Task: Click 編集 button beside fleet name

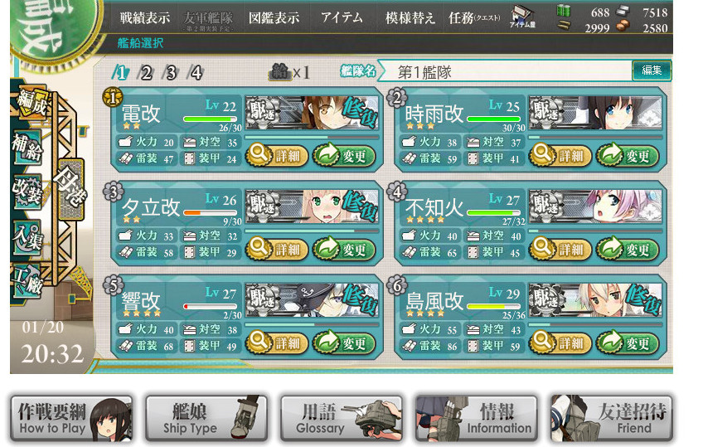Action: pyautogui.click(x=652, y=70)
